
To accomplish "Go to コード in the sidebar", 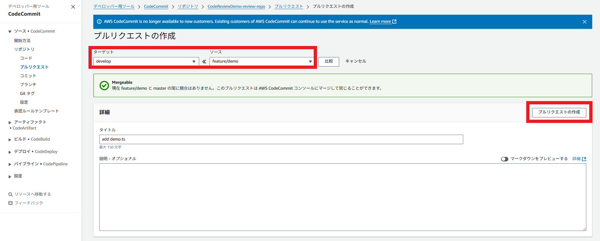I will [26, 58].
